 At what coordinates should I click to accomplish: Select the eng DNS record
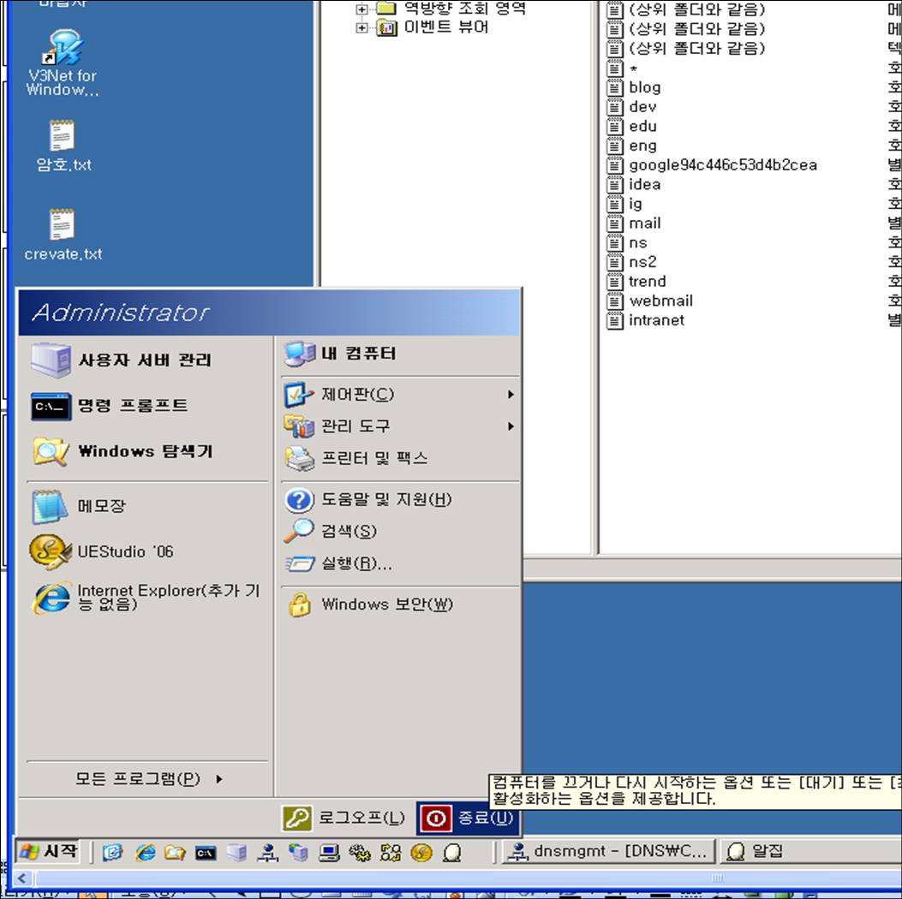642,146
